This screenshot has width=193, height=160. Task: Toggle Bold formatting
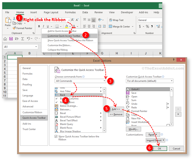39,26
